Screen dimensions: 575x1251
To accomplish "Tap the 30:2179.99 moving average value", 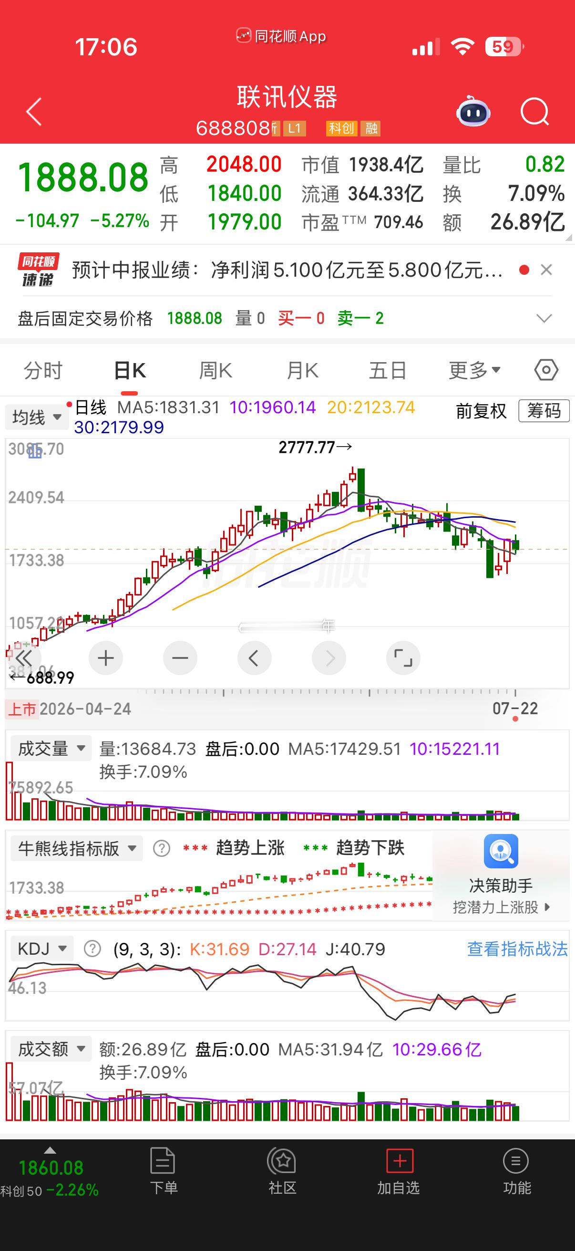I will [119, 427].
